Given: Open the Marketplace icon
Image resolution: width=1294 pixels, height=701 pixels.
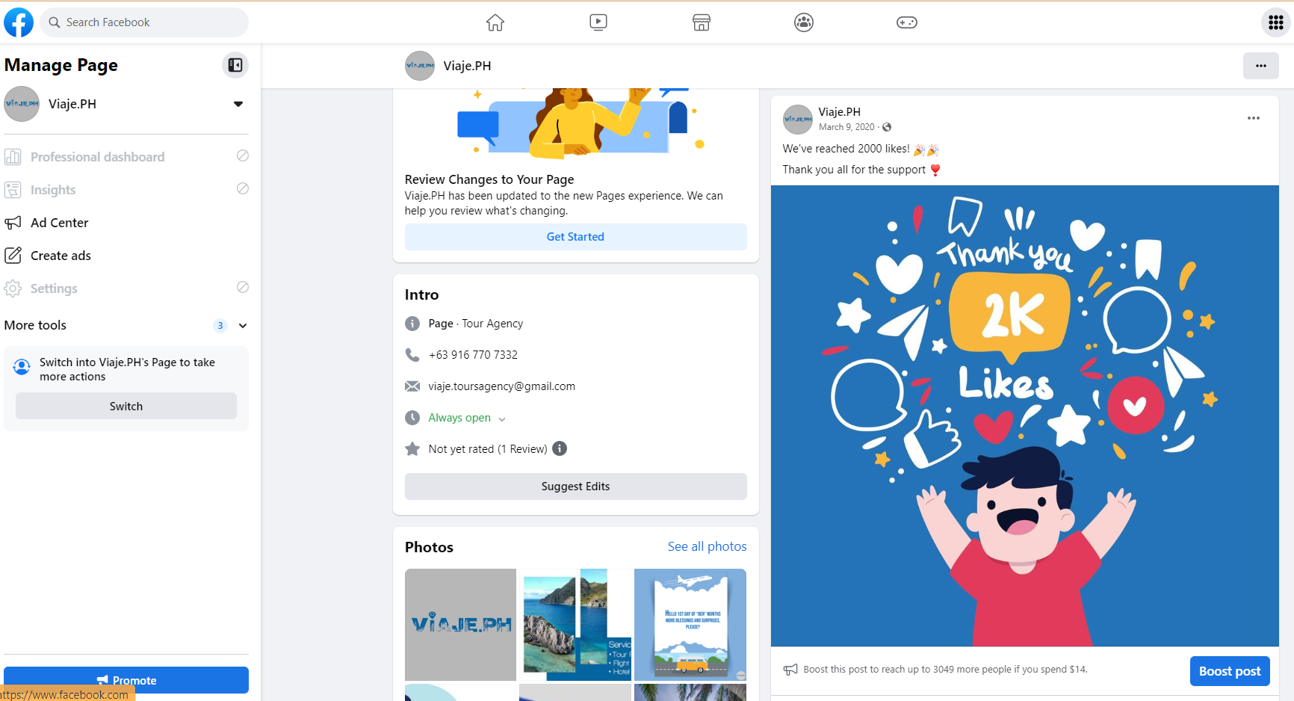Looking at the screenshot, I should click(x=701, y=22).
